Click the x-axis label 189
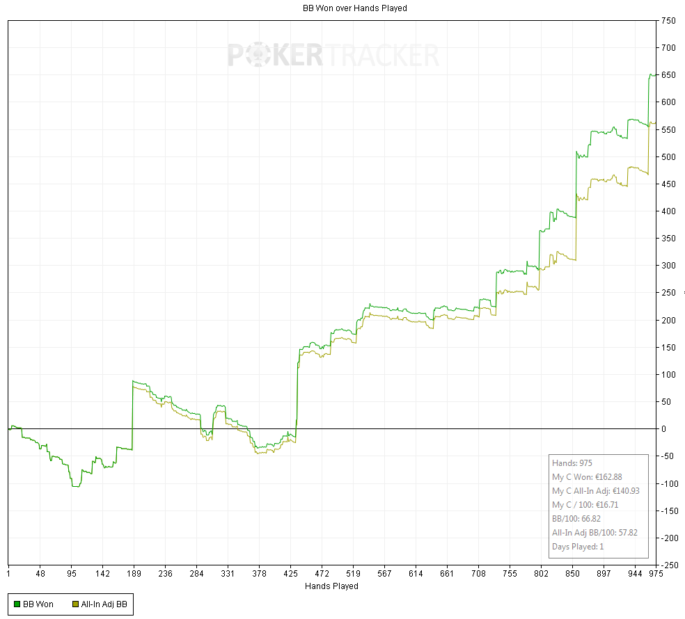This screenshot has height=619, width=685. pos(134,574)
